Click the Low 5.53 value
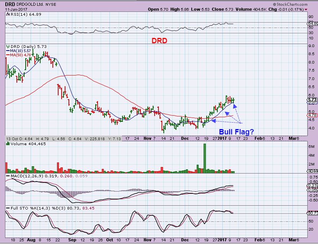 point(200,9)
